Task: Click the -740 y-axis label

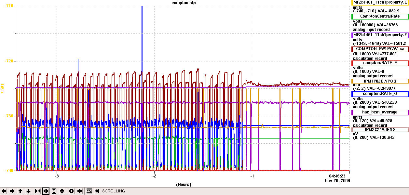Action: click(x=8, y=171)
